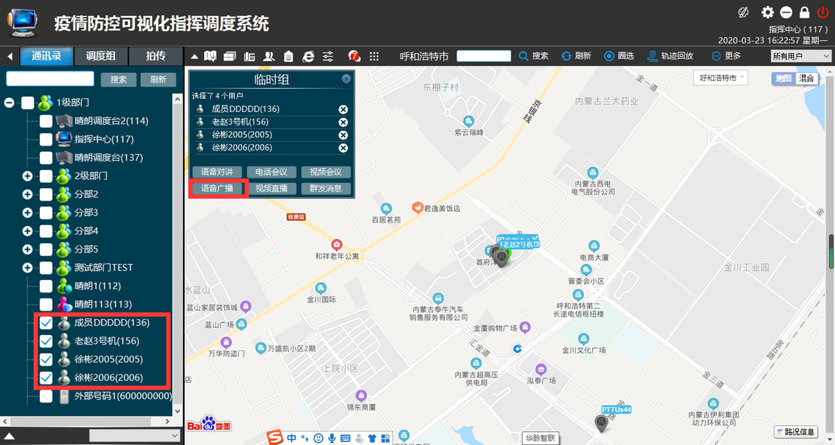
Task: Expand the 分部4 node
Action: [x=27, y=231]
